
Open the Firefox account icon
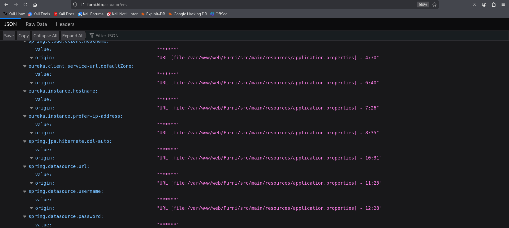484,4
